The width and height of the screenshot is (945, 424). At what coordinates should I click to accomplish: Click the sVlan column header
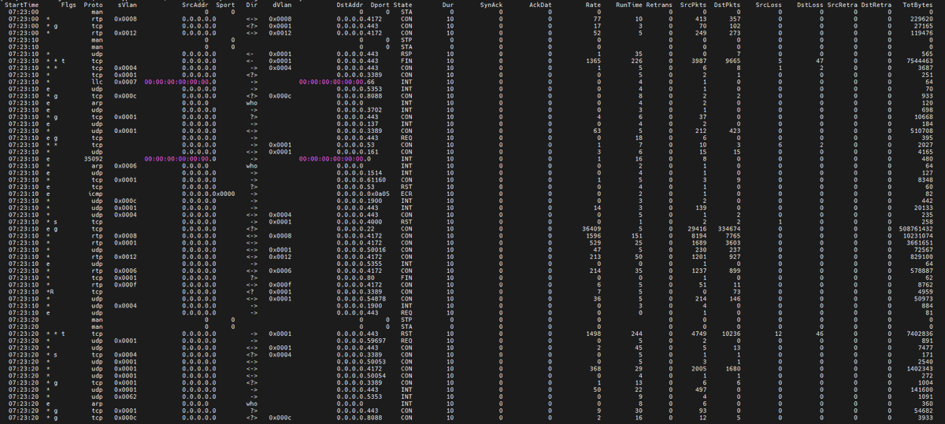click(x=126, y=5)
